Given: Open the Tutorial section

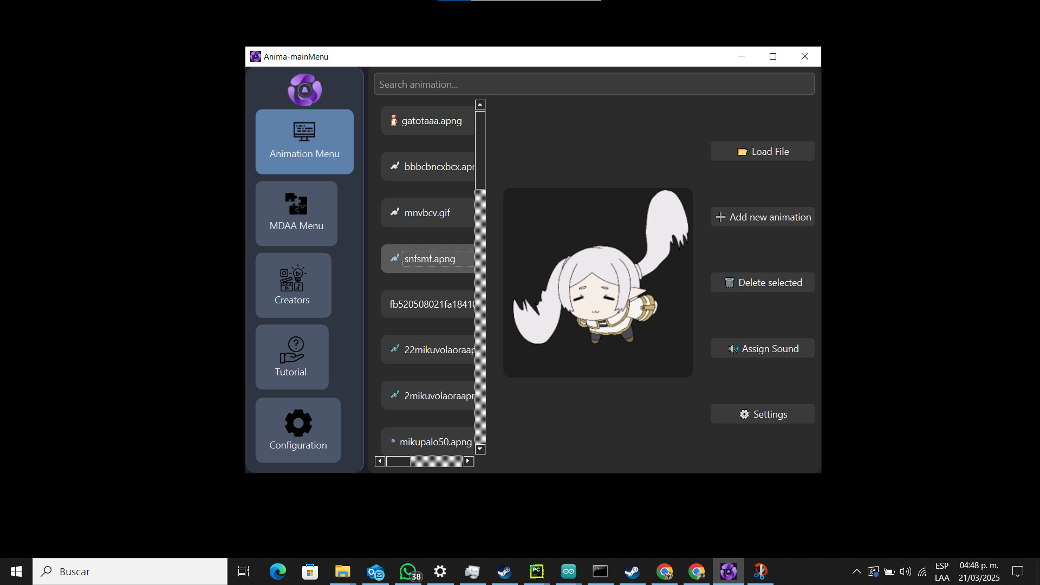Looking at the screenshot, I should click(291, 357).
